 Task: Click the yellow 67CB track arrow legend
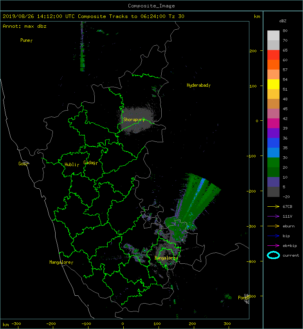pos(273,207)
